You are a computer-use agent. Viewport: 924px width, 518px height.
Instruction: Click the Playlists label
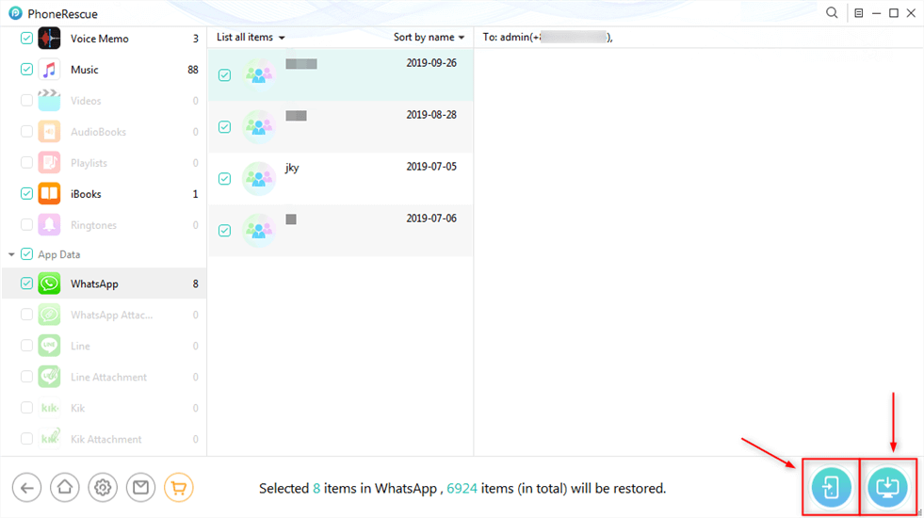point(89,163)
